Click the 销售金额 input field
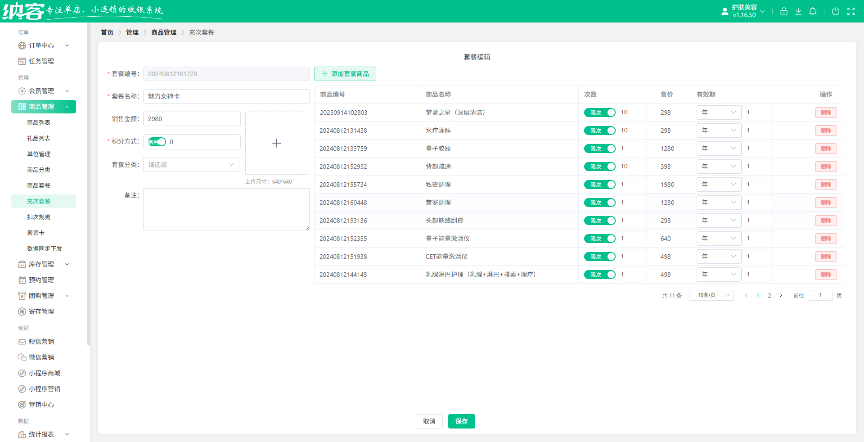864x442 pixels. 192,119
